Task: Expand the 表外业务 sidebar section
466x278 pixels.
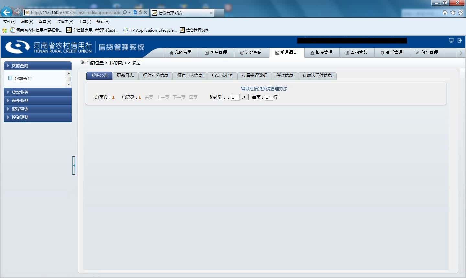Action: click(38, 101)
